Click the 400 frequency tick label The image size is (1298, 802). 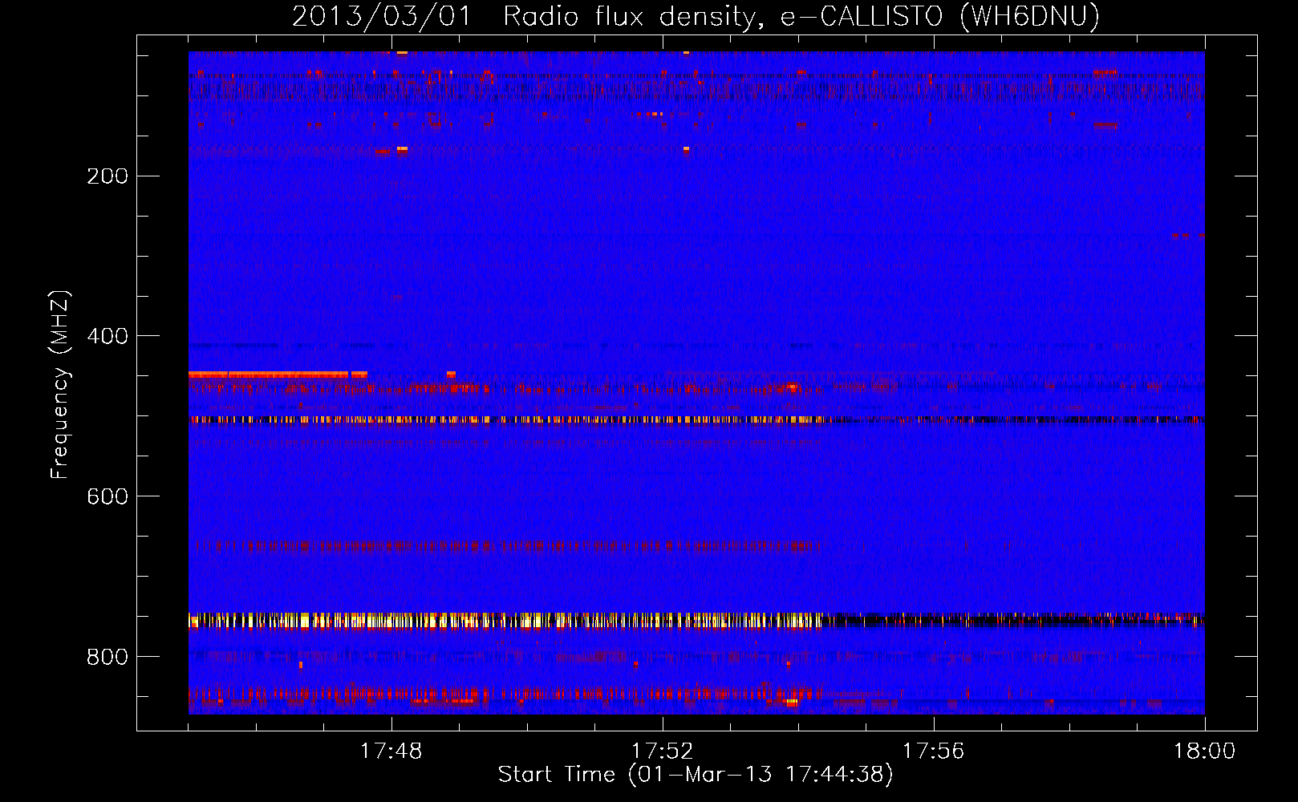[x=107, y=336]
